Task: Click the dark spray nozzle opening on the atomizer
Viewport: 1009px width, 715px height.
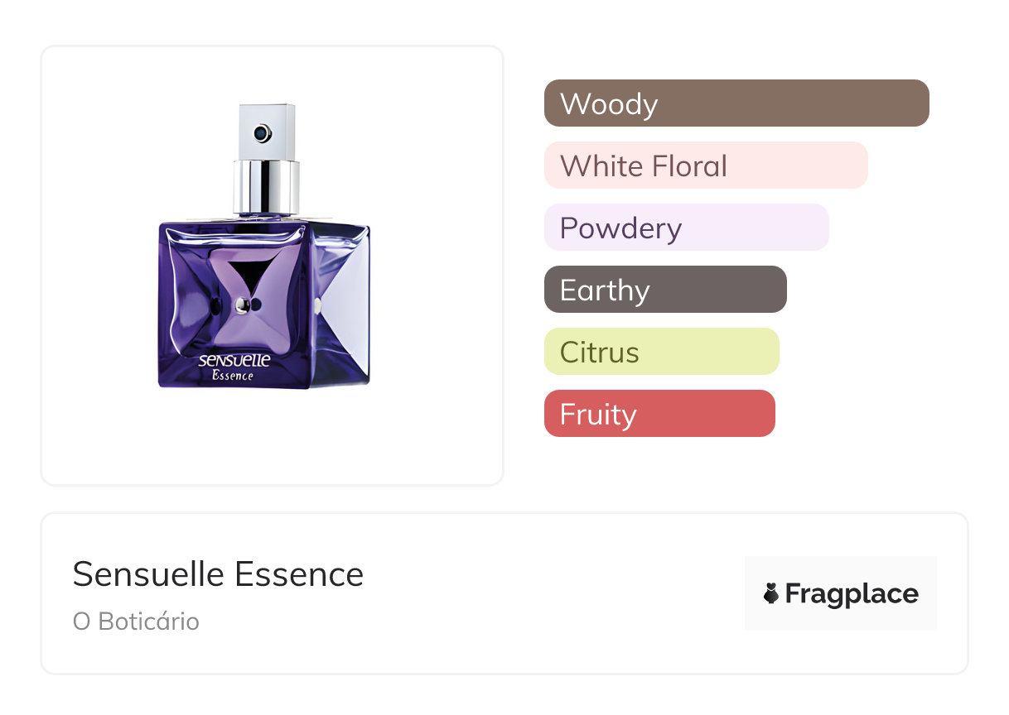Action: tap(263, 133)
